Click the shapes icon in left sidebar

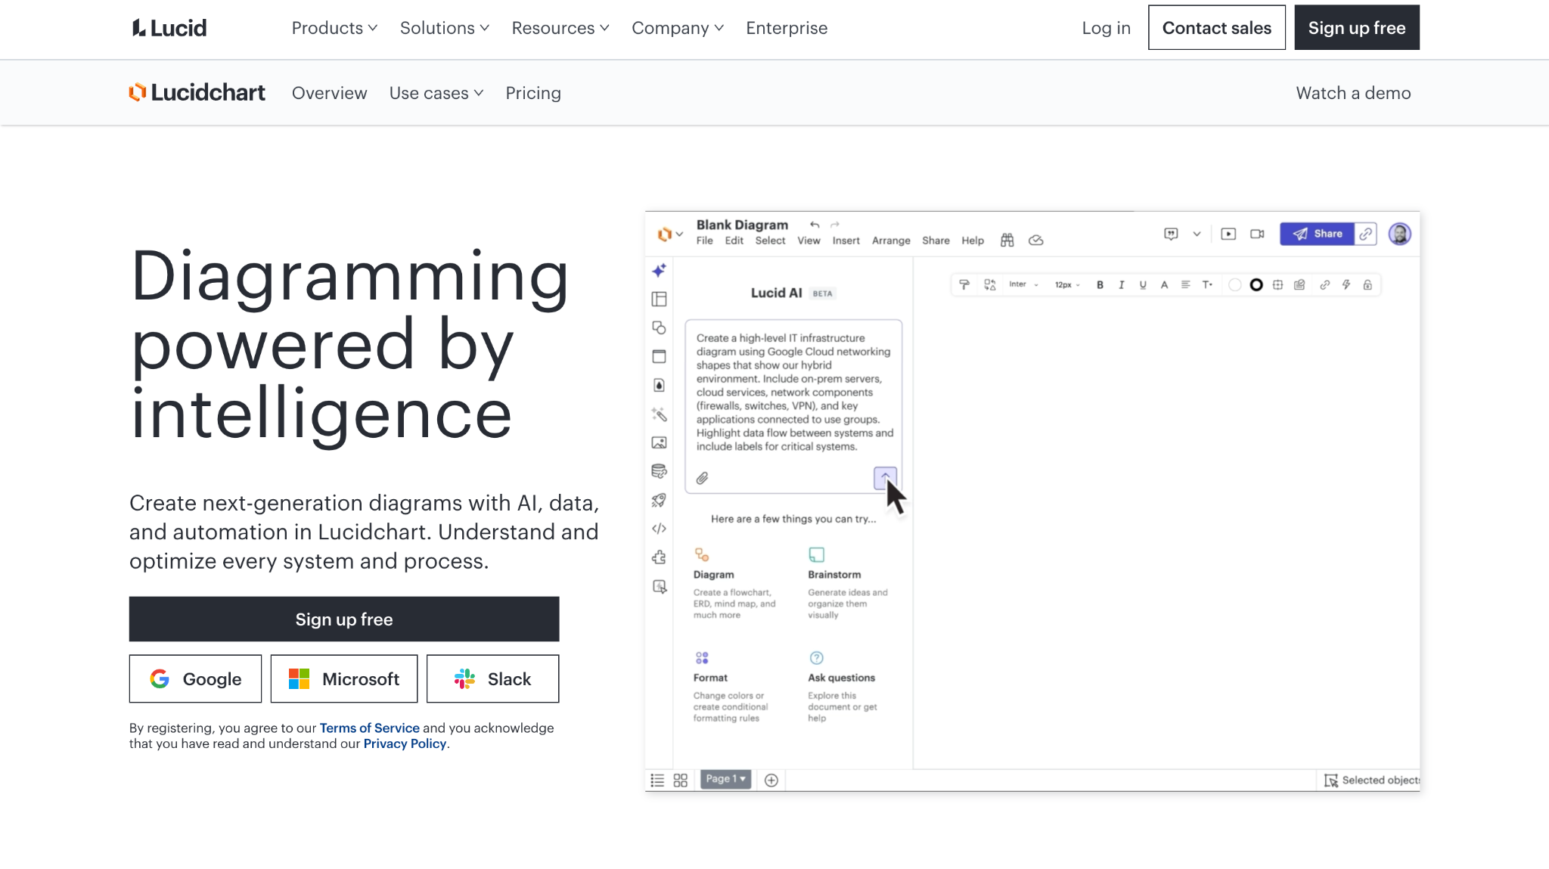(x=659, y=327)
